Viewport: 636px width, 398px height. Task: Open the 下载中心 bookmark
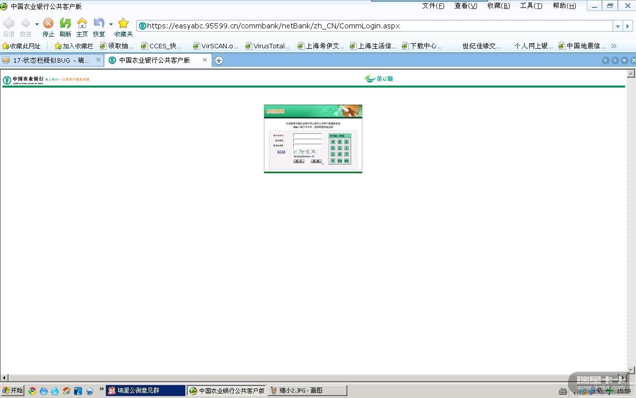tap(422, 46)
